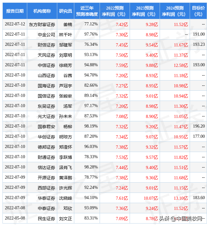
Task: Click the 机构简称 column header
Action: coord(42,11)
